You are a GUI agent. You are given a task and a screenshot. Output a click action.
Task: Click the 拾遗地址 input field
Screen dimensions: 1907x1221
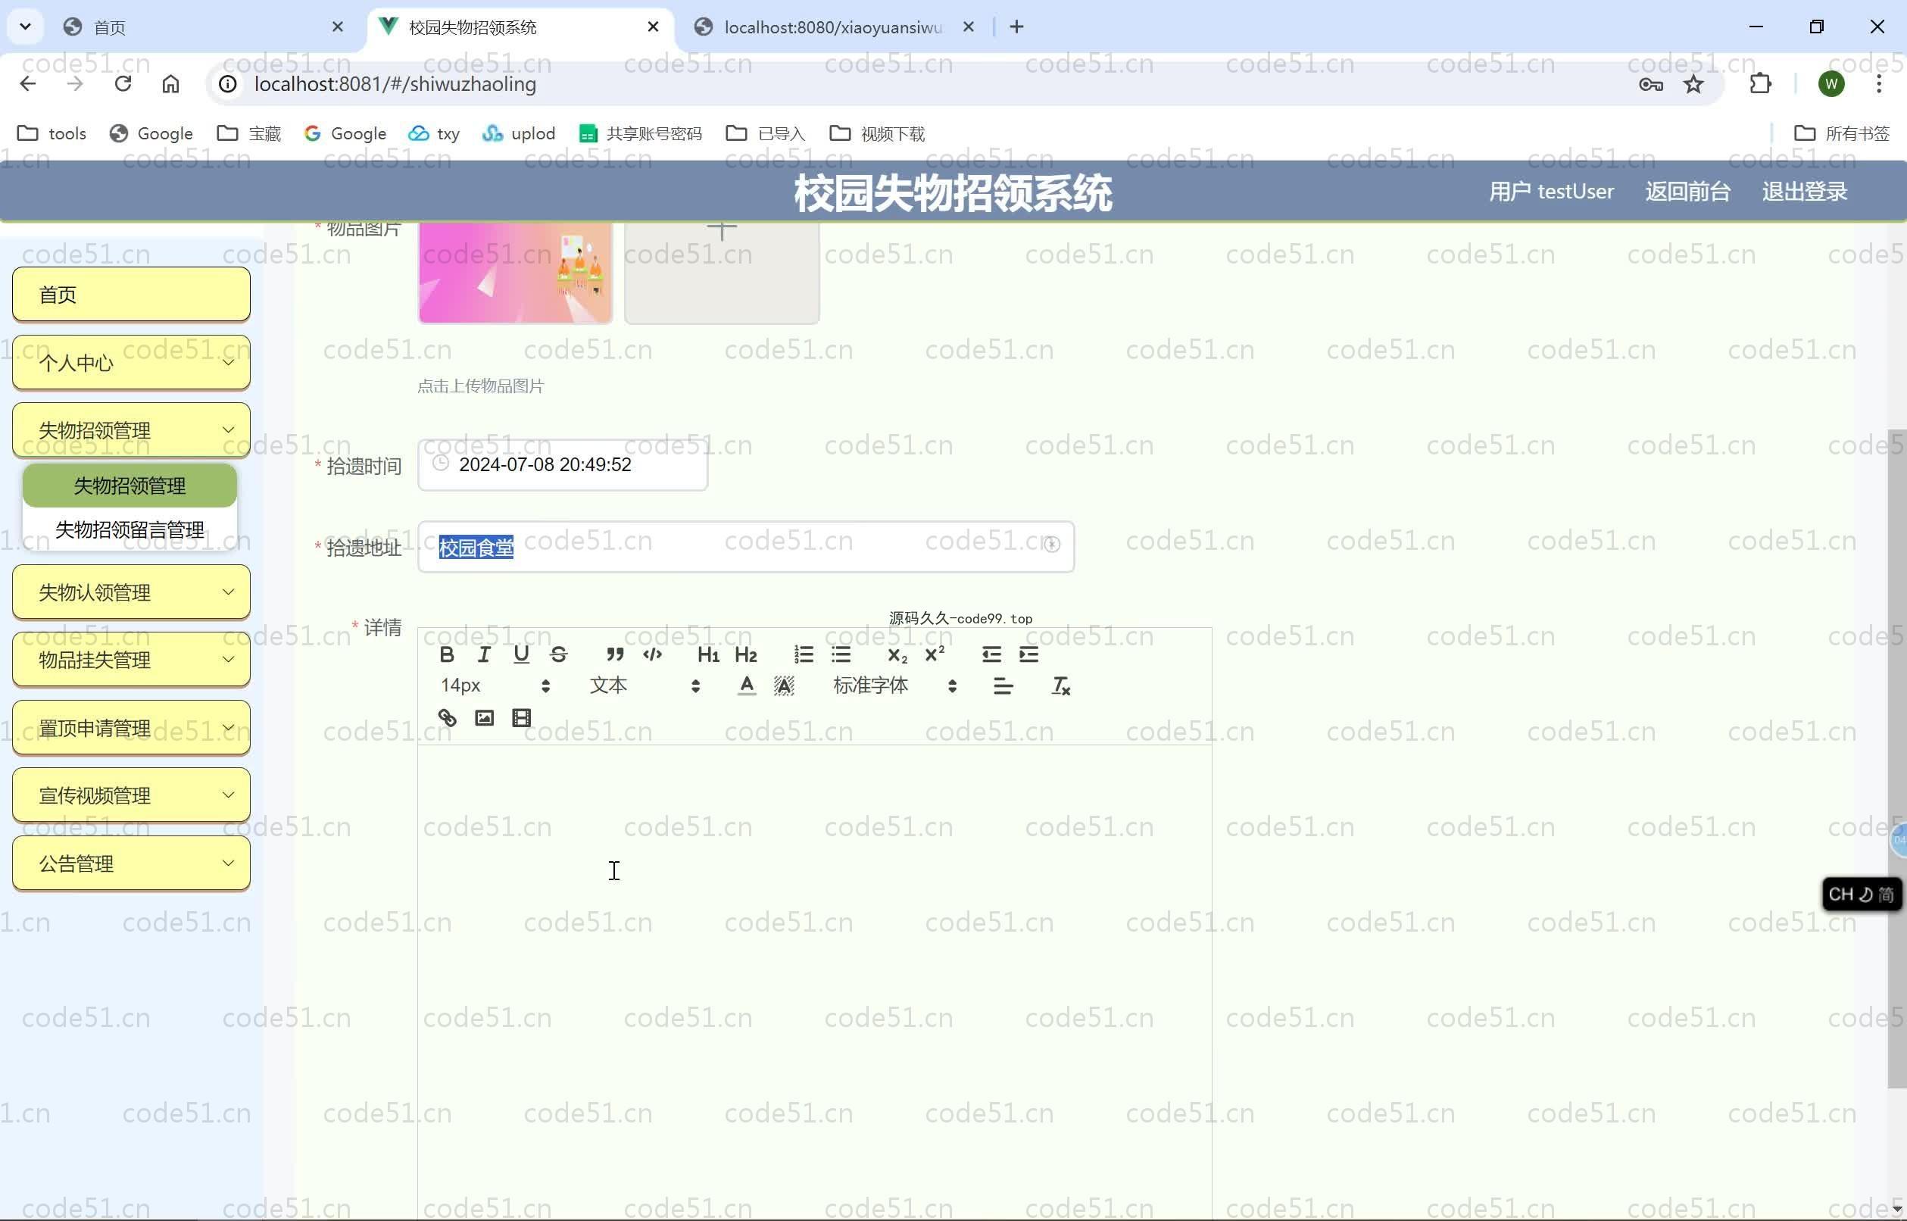coord(746,546)
